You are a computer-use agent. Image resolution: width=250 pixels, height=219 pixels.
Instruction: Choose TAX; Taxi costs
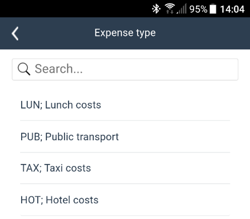pos(125,168)
